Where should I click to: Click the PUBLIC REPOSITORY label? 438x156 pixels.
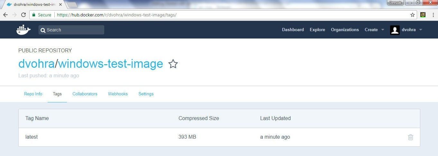point(45,50)
